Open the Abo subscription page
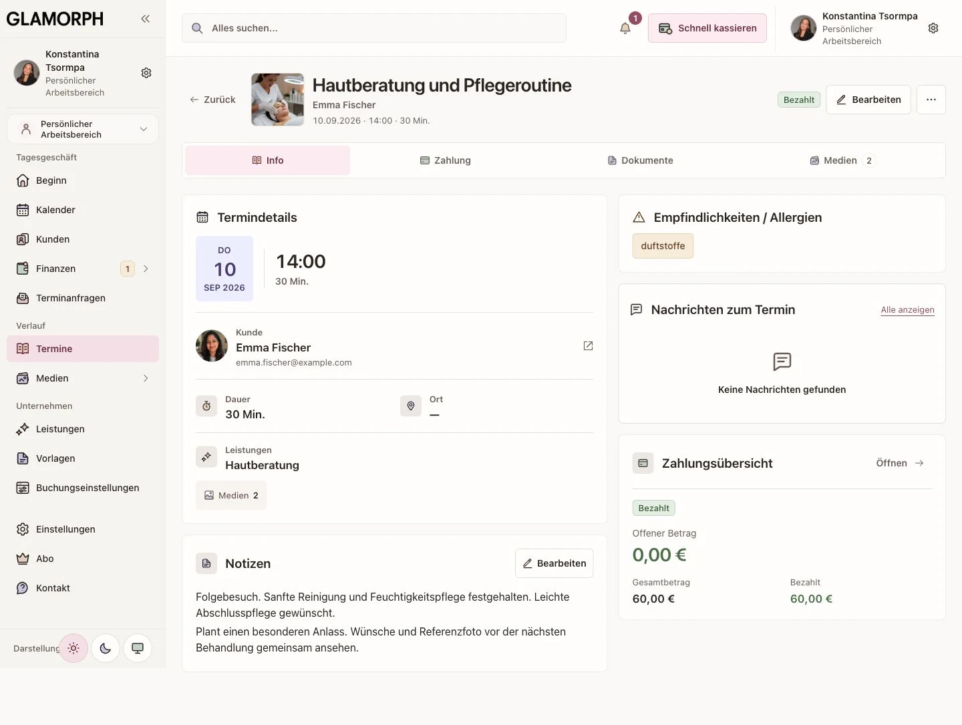This screenshot has width=962, height=725. 83,559
